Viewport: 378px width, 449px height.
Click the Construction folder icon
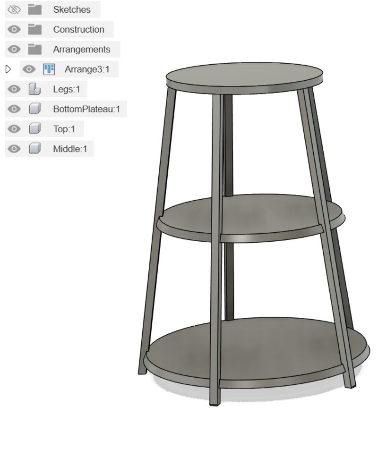coord(34,29)
